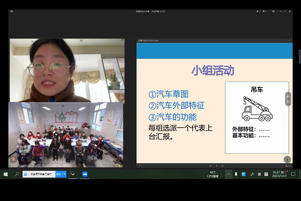The image size is (301, 201).
Task: Go to the previous slide
Action: coord(210,166)
